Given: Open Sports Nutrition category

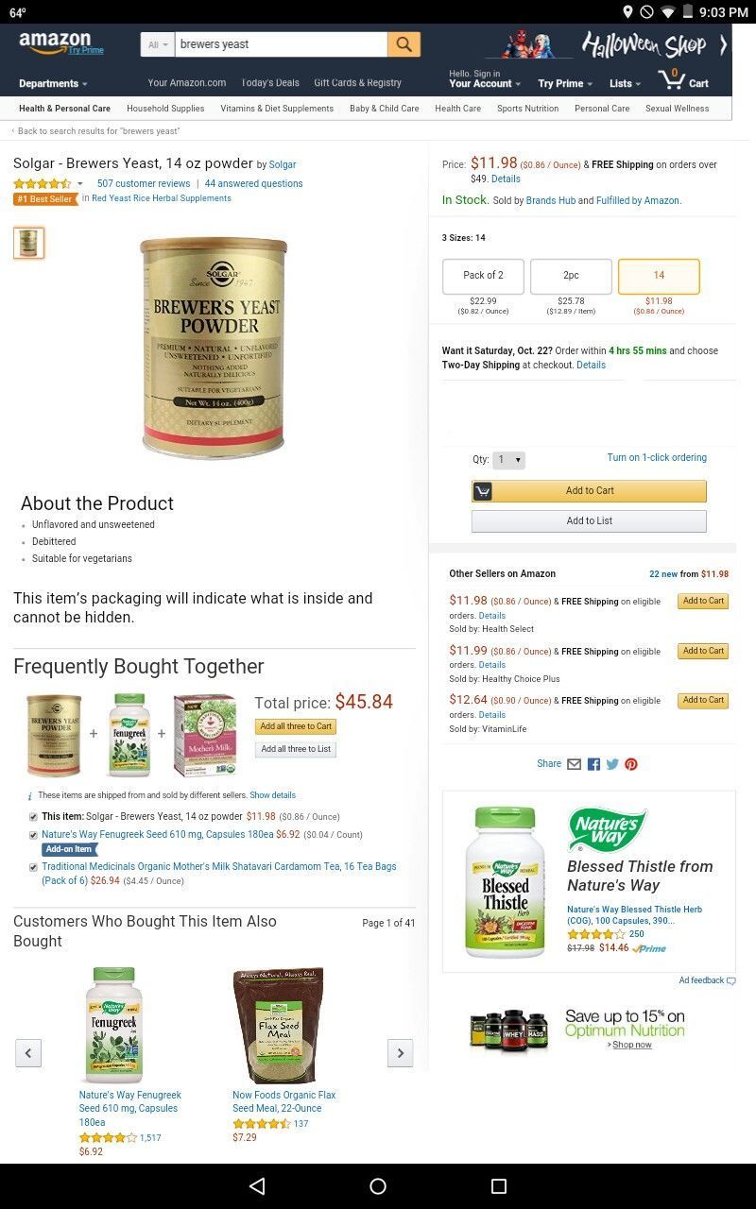Looking at the screenshot, I should pyautogui.click(x=527, y=109).
